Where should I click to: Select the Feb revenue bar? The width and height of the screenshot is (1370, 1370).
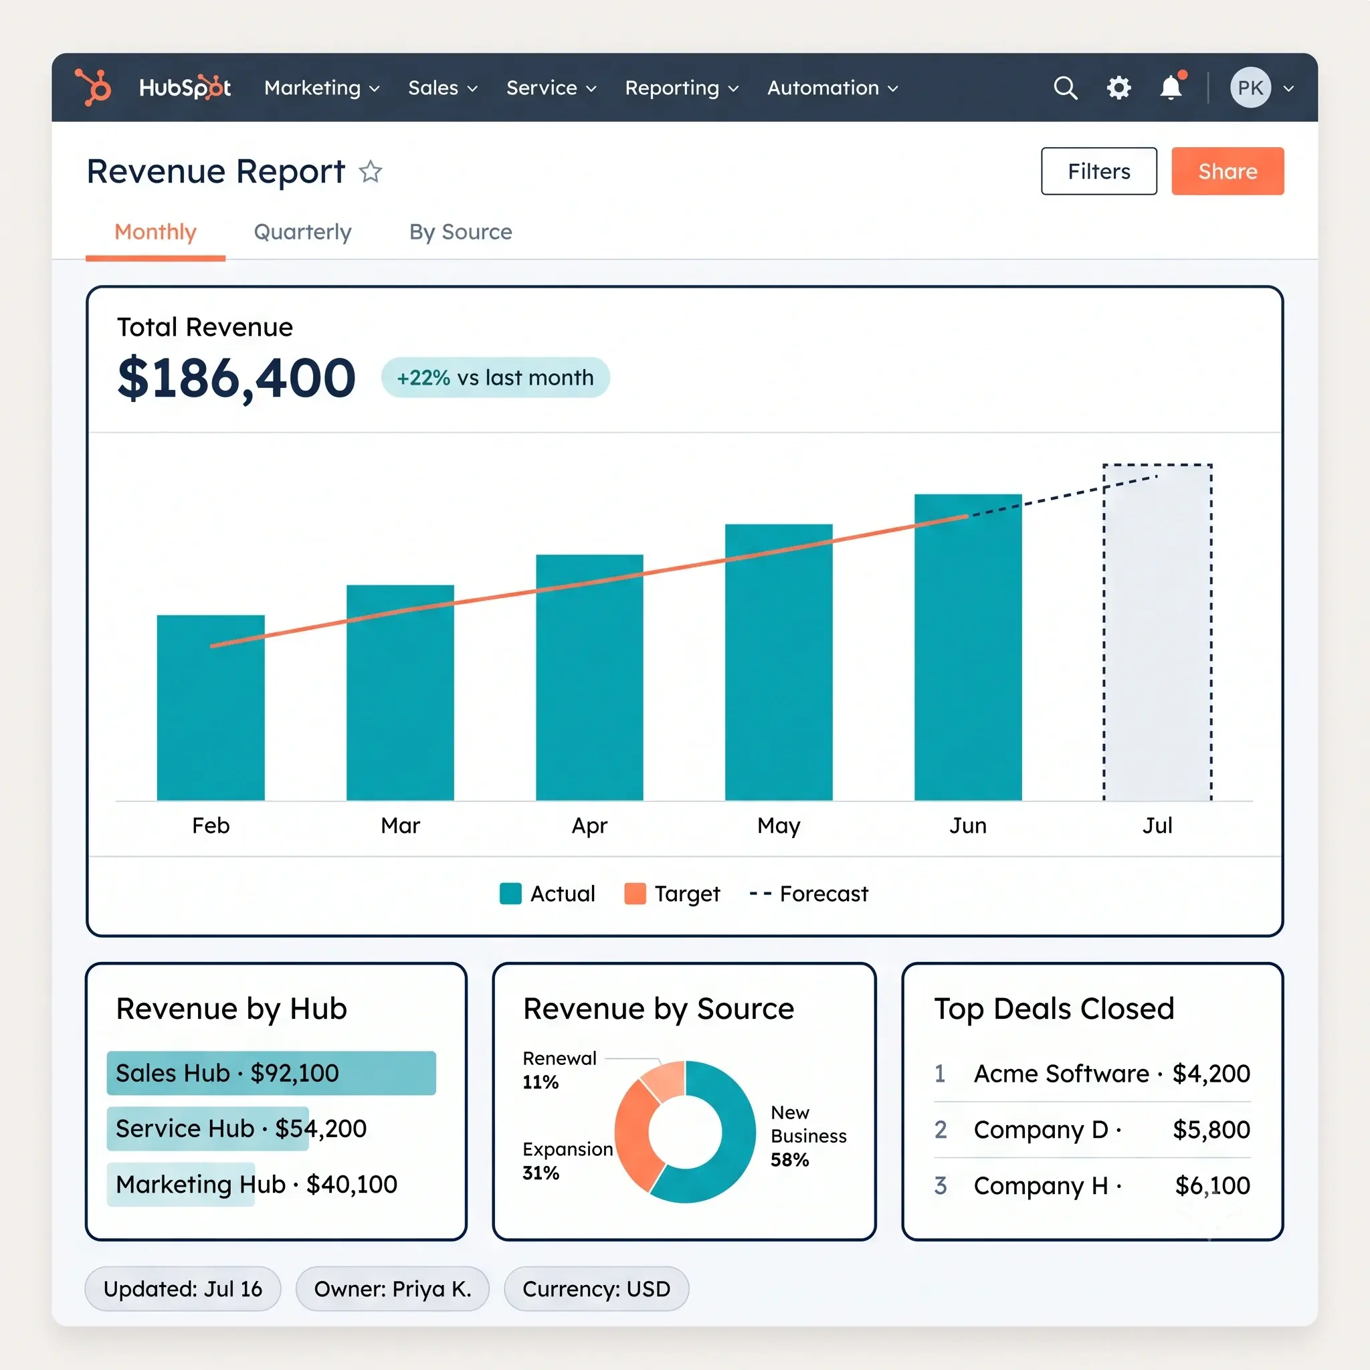[x=211, y=708]
